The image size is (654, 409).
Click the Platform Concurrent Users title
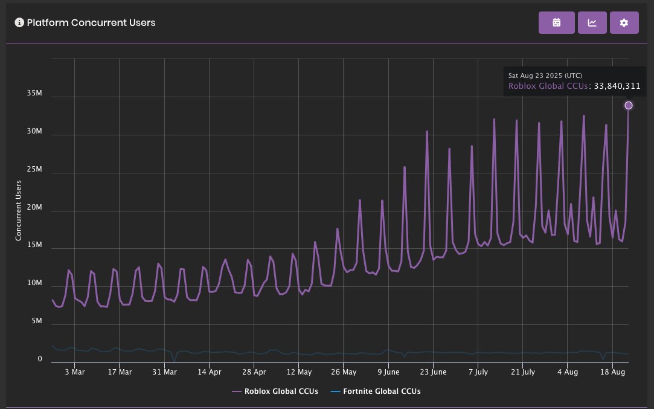[91, 22]
